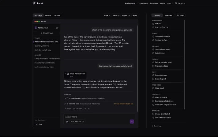Open the npm dropdown in header
218x137 pixels.
click(x=170, y=3)
